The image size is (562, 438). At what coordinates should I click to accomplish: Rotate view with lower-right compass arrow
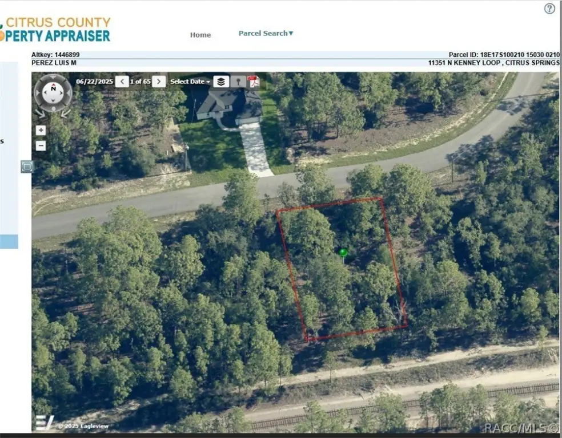(x=66, y=113)
